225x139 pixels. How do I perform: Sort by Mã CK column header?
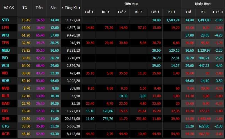point(8,8)
